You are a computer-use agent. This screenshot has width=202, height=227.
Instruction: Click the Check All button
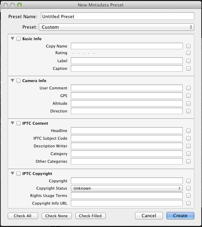pyautogui.click(x=23, y=216)
